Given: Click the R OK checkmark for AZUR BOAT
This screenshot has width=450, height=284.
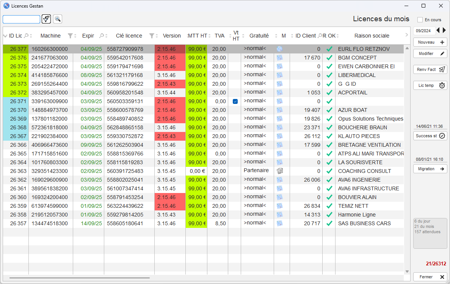Looking at the screenshot, I should pyautogui.click(x=329, y=110).
